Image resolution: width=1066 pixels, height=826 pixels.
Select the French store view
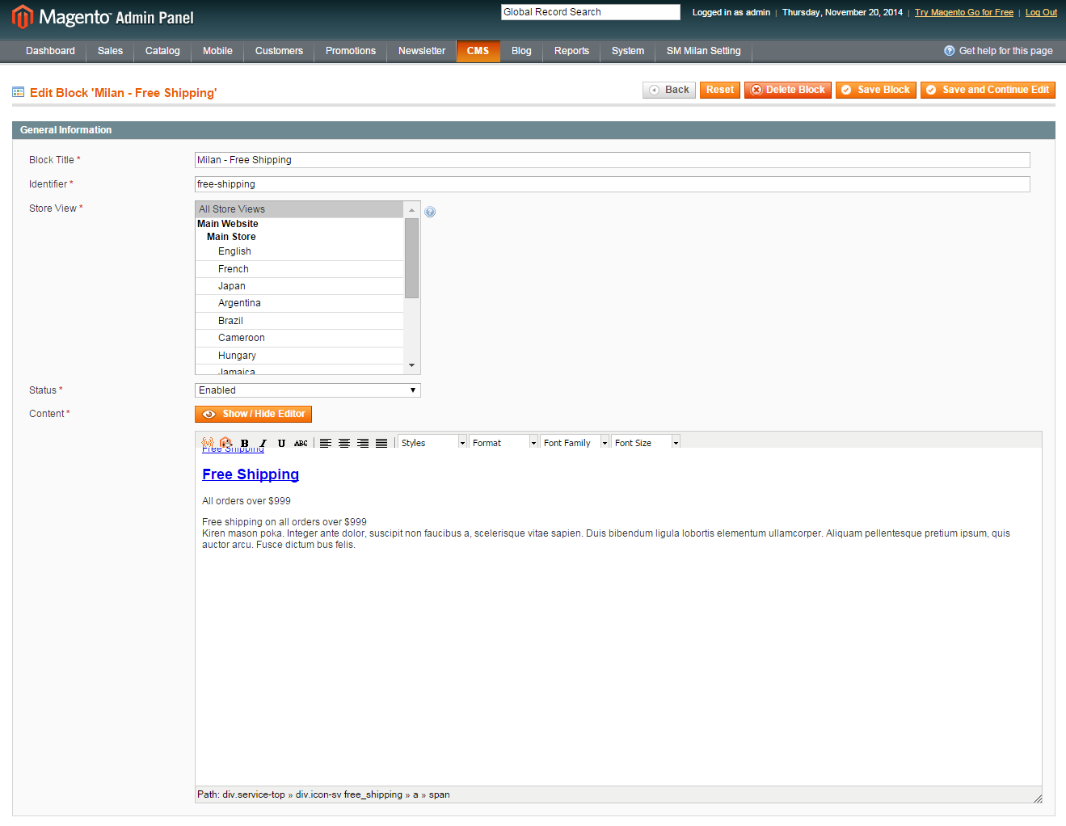click(299, 269)
